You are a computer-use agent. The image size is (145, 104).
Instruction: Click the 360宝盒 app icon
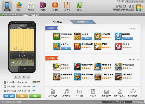(x=77, y=36)
